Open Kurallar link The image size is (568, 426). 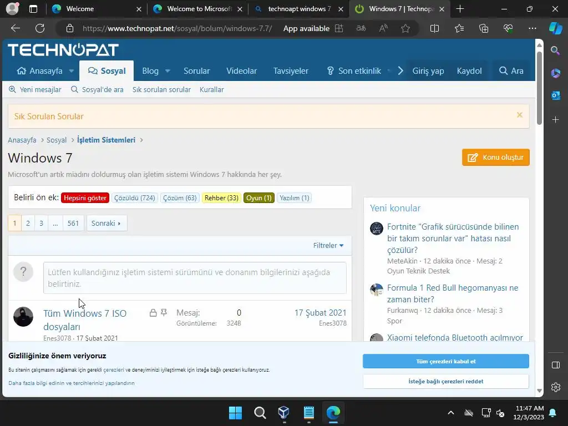(x=211, y=89)
